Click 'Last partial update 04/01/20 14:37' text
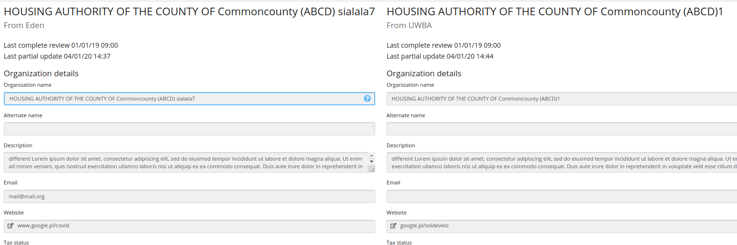This screenshot has height=245, width=737. tap(57, 56)
